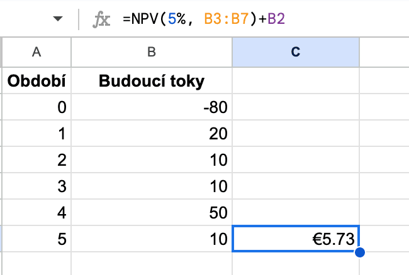The image size is (409, 275).
Task: Click the Budoucí toky header cell
Action: click(x=151, y=81)
